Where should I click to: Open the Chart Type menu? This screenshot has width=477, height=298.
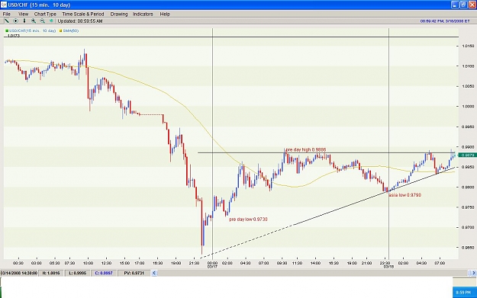click(45, 14)
